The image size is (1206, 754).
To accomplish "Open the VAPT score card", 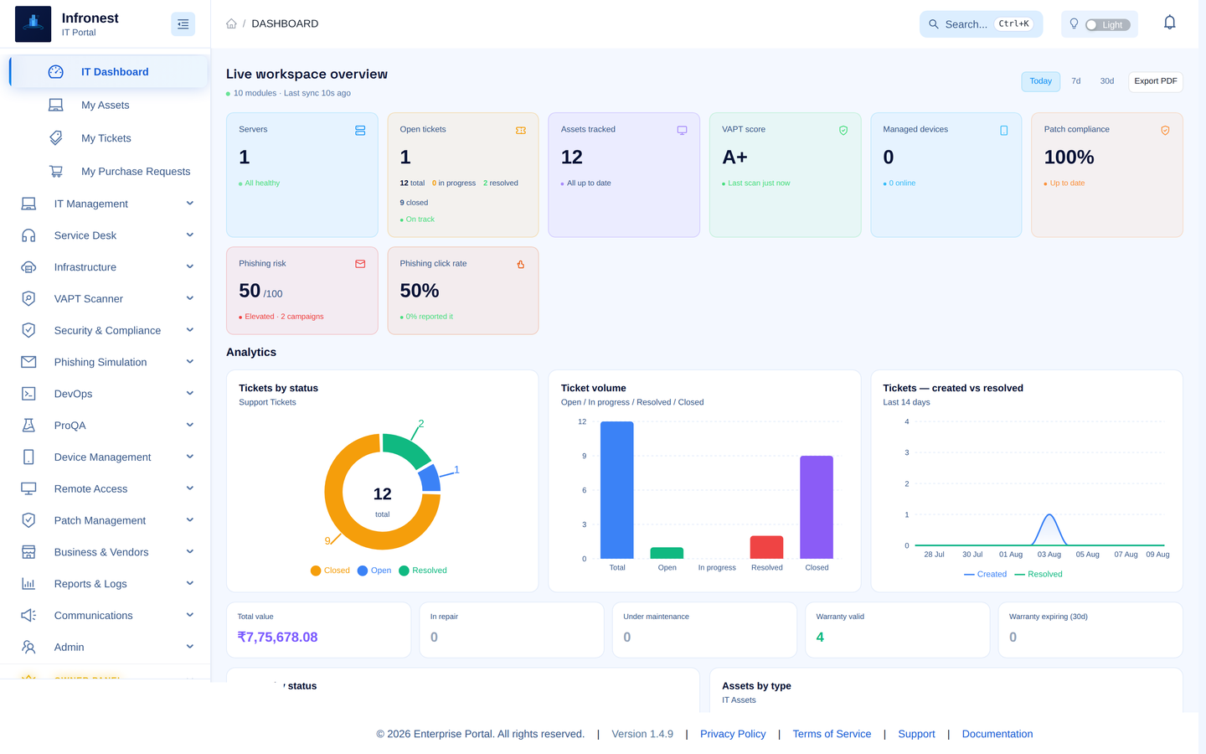I will point(785,175).
